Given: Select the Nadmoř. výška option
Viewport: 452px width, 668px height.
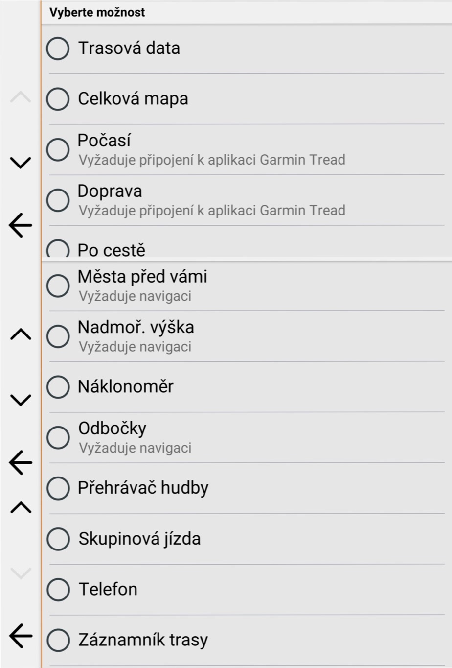Looking at the screenshot, I should 57,336.
